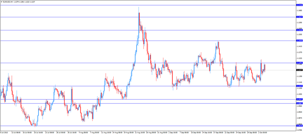303x134 pixels.
Task: Click the 21 Aug 16:00 time label
Action: (x=139, y=133)
